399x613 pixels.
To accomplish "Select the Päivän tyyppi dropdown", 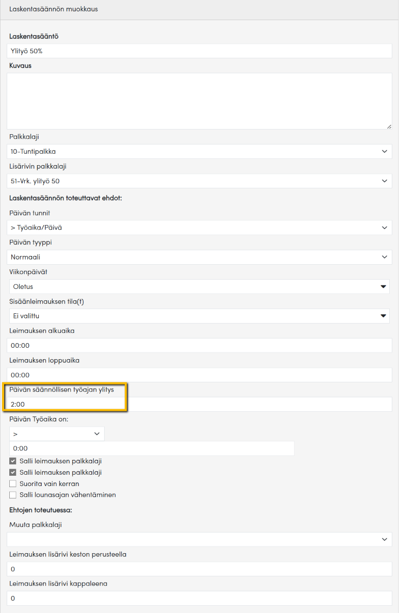I will point(199,257).
